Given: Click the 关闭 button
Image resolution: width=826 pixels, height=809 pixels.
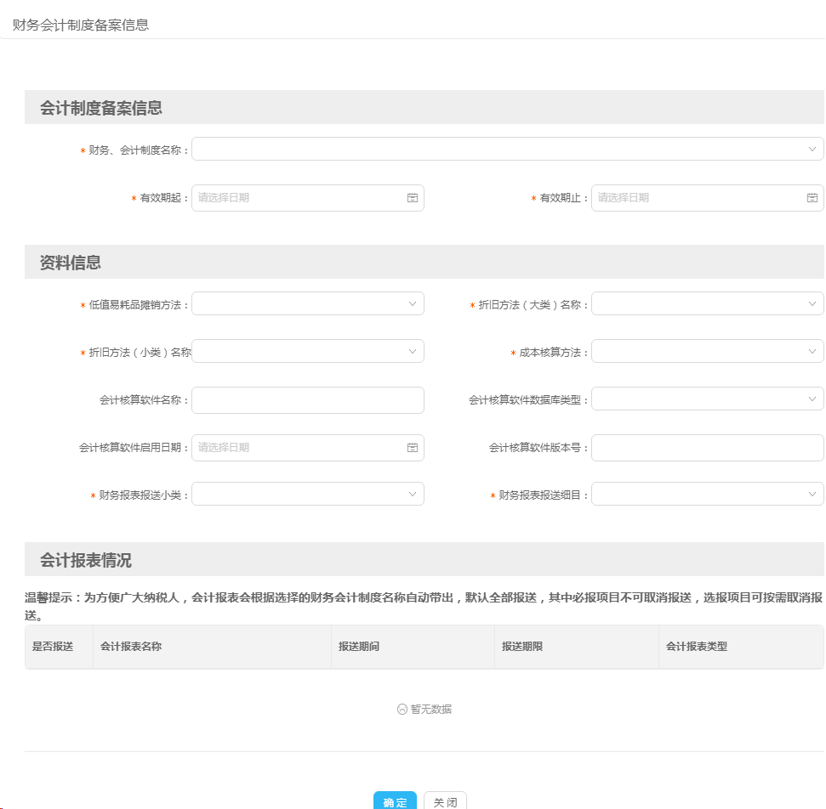Looking at the screenshot, I should (445, 801).
